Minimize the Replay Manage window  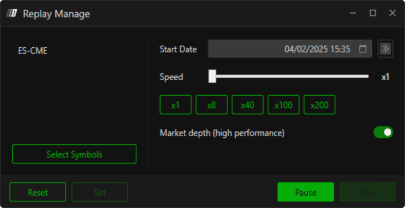[353, 13]
